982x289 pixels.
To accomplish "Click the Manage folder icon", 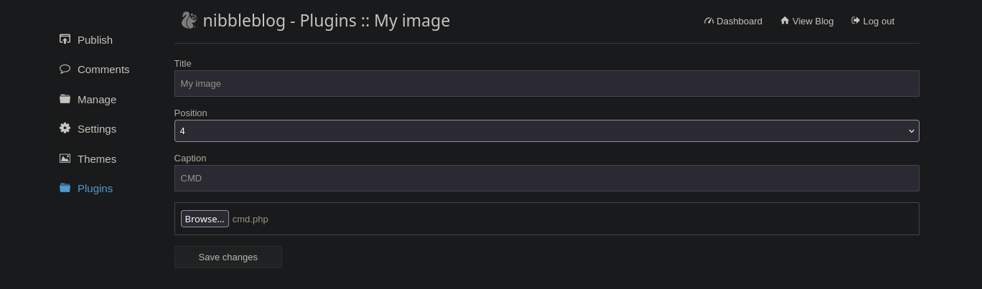I will click(x=65, y=99).
